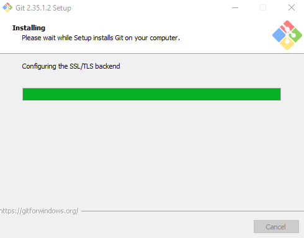Open the gitforwindows.org link
Screen dimensions: 304x238
click(39, 211)
